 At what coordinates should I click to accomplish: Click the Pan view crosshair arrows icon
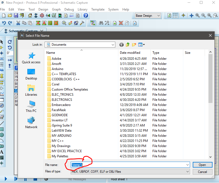(x=191, y=15)
